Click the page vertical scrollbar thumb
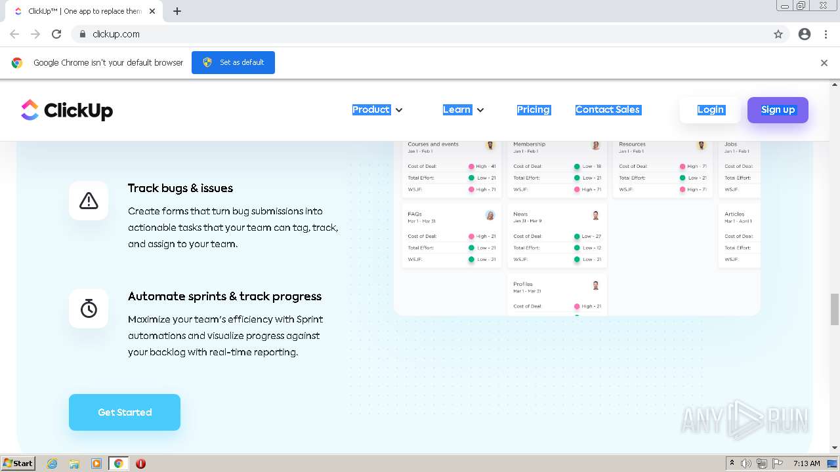840x472 pixels. (835, 309)
